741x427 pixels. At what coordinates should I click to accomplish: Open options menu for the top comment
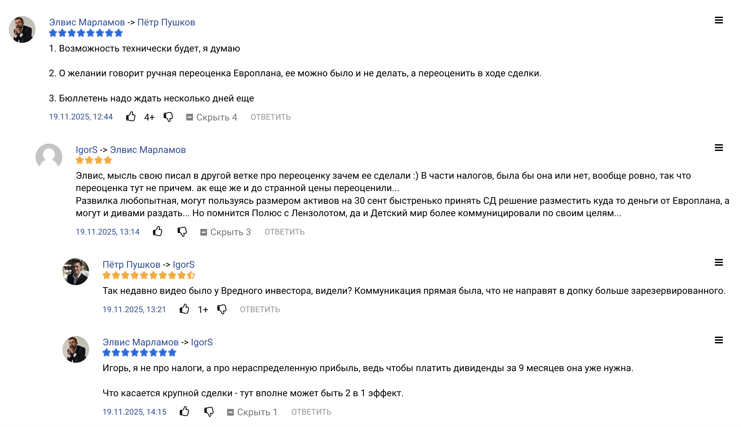pyautogui.click(x=719, y=21)
